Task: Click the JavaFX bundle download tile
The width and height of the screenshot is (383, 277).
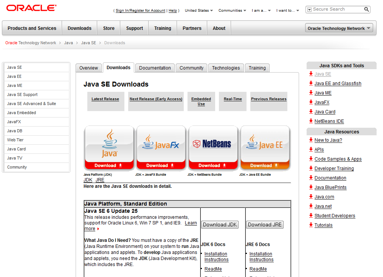Action: click(x=161, y=148)
